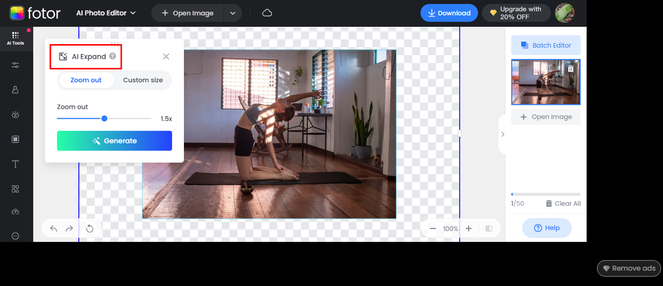
Task: Open the Help button
Action: point(546,228)
